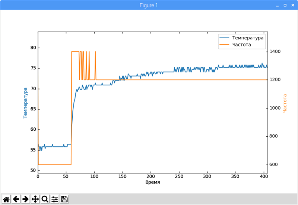Screen dimensions: 298x205
Task: Open Configure subplots sliders icon
Action: [55, 199]
